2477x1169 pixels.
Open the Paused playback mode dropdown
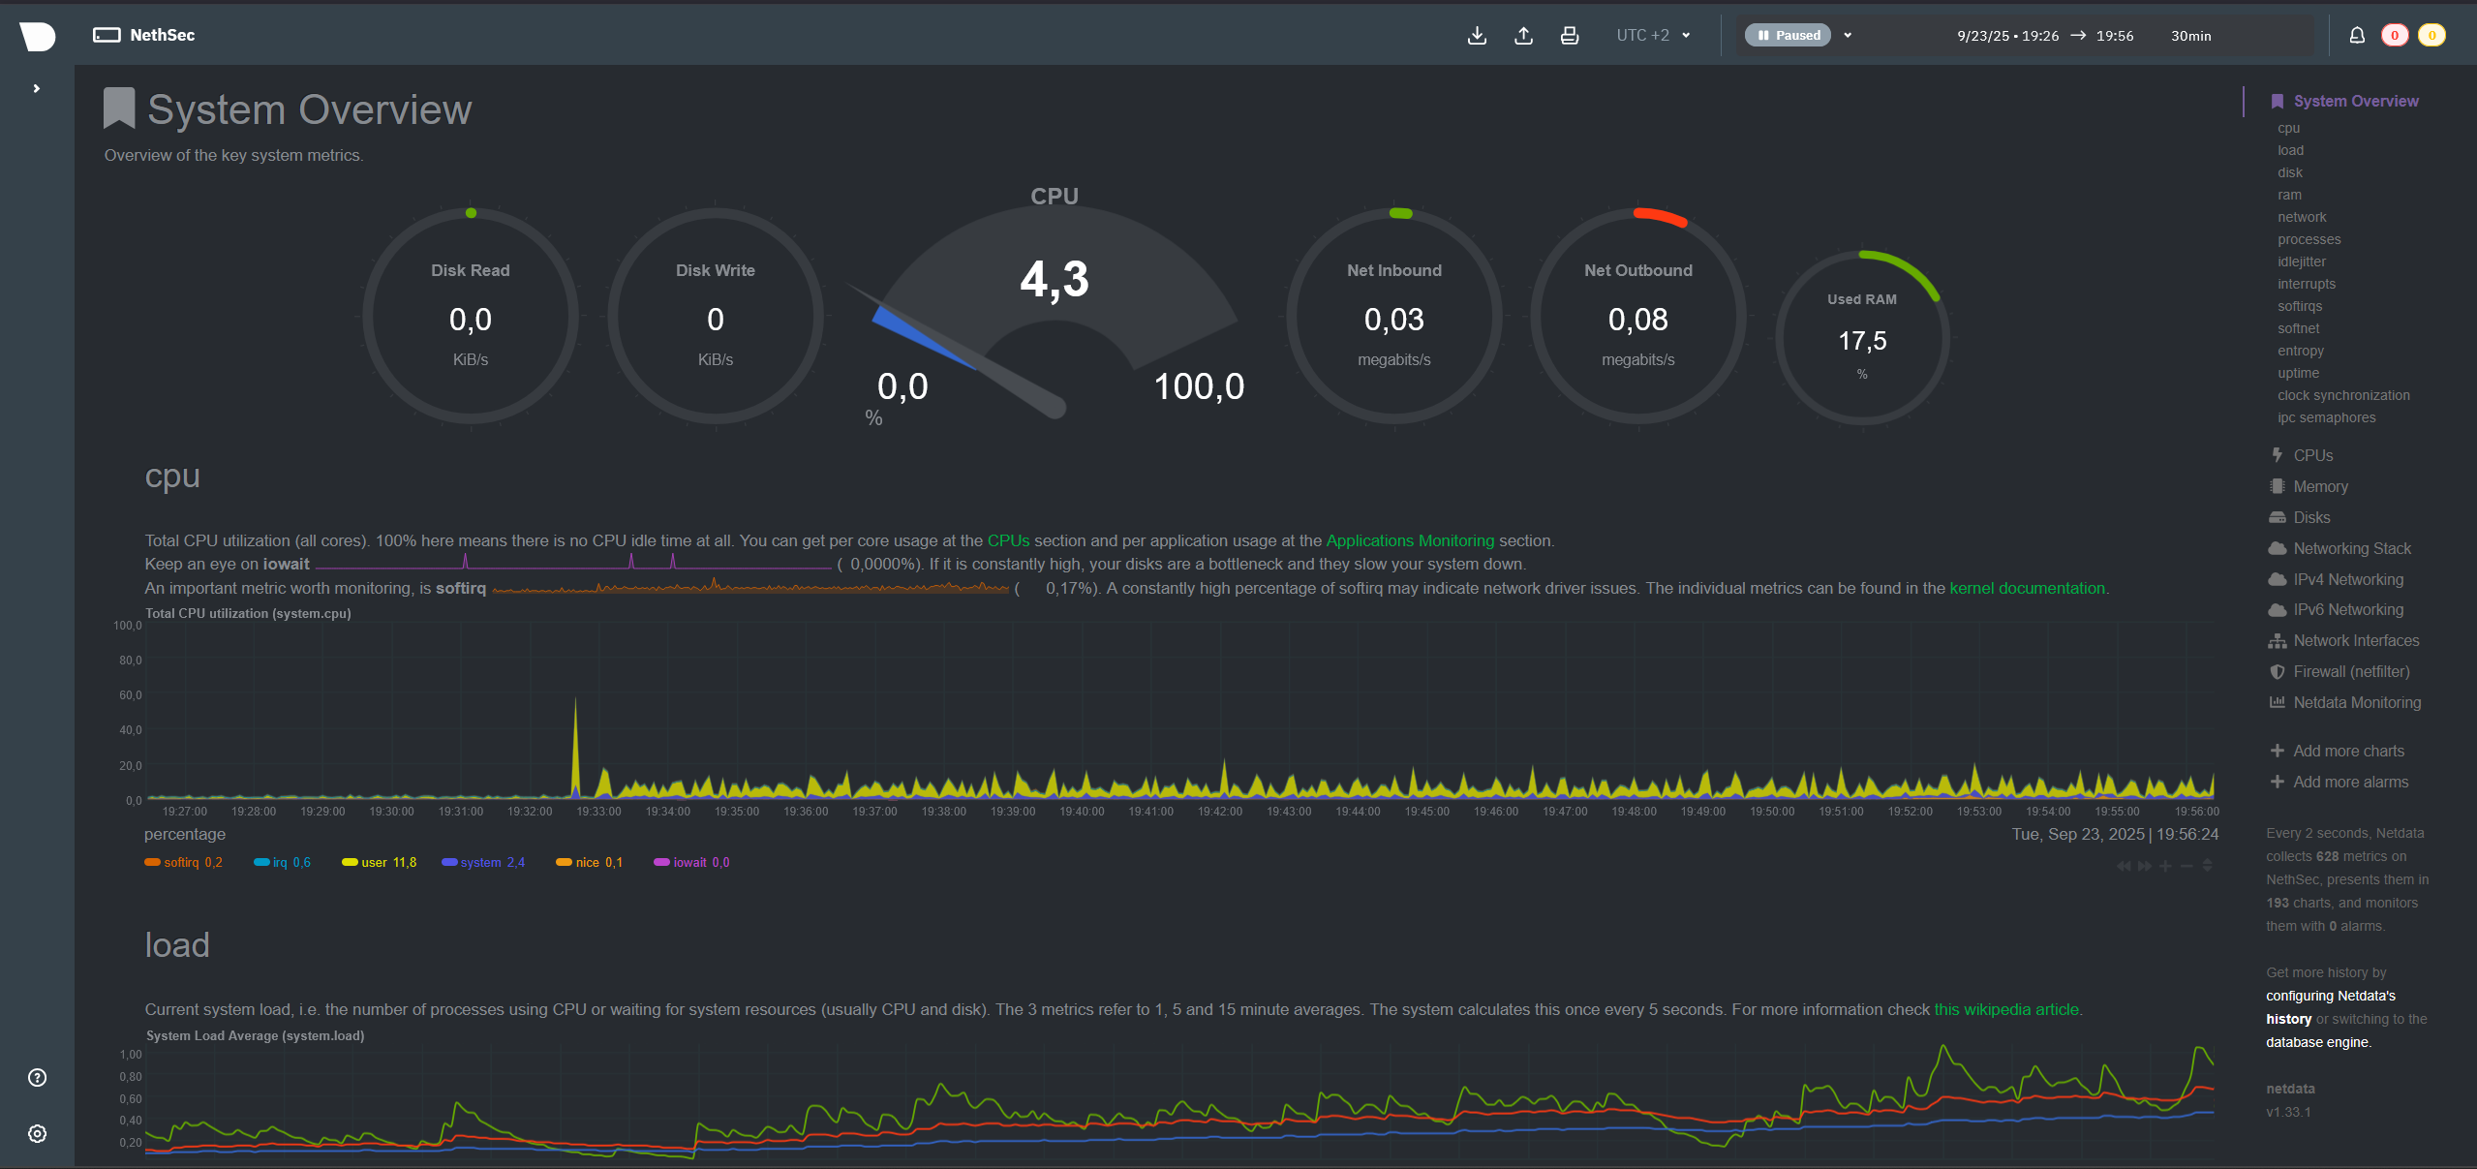1848,36
